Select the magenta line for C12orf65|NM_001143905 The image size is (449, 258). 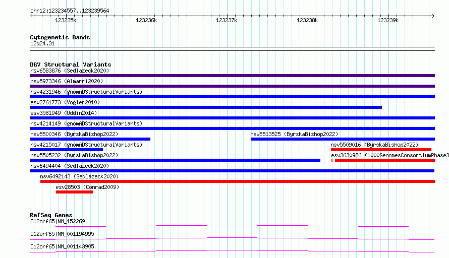tap(232, 251)
